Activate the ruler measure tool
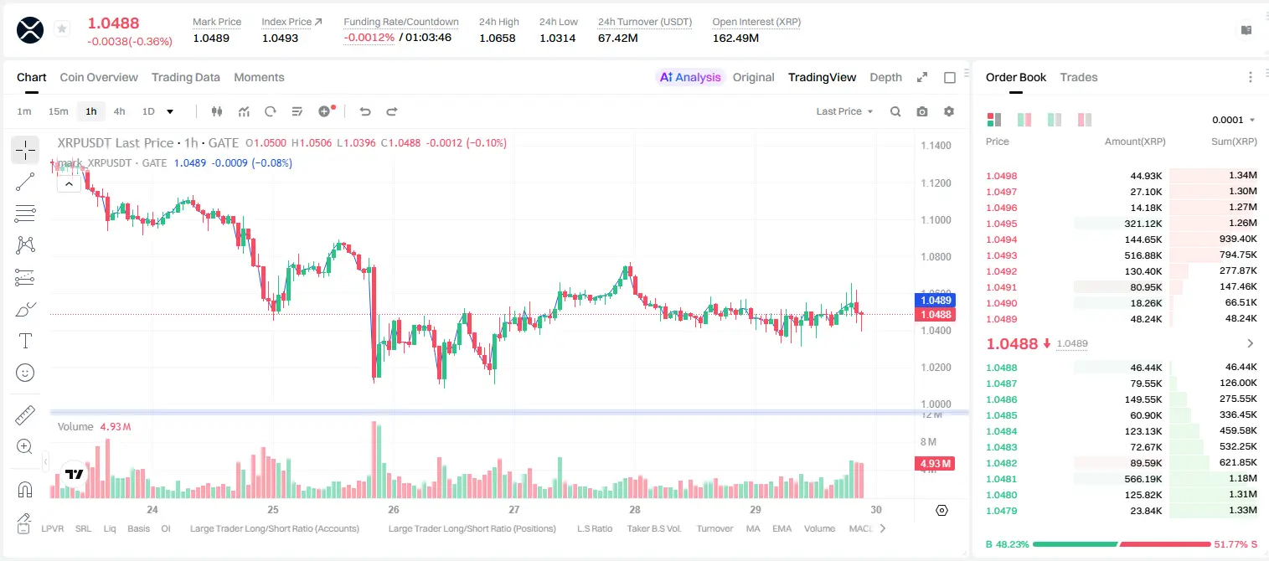 (25, 415)
